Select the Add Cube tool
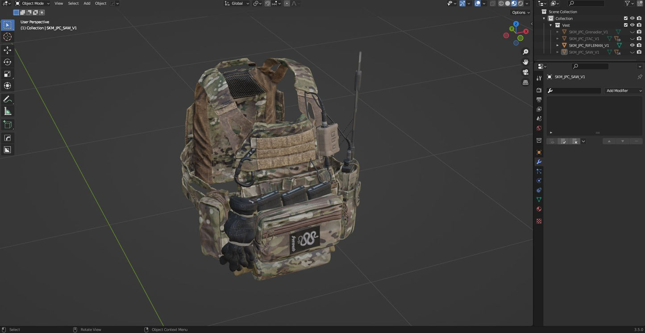The image size is (645, 333). [8, 124]
